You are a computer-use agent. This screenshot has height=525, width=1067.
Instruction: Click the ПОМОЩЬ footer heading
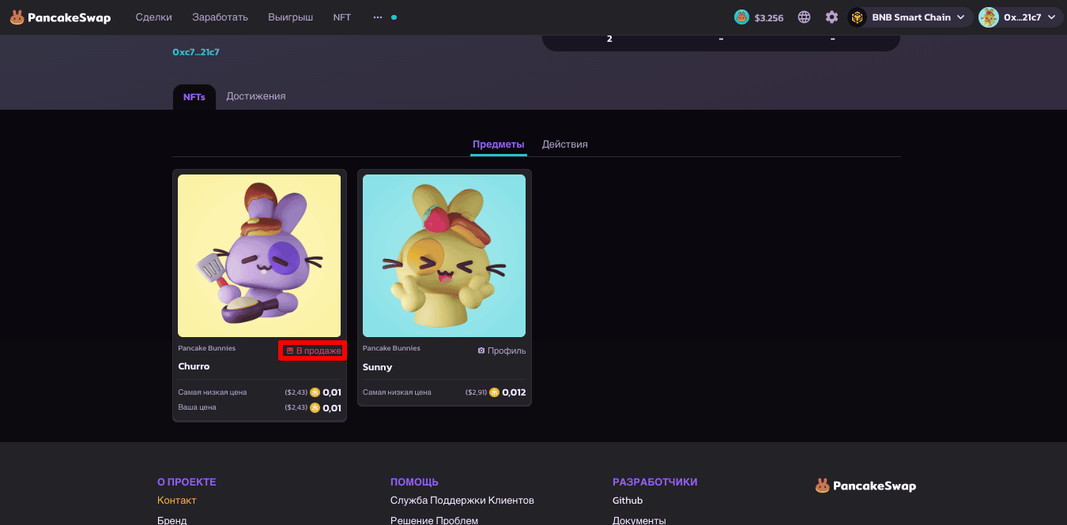(414, 482)
